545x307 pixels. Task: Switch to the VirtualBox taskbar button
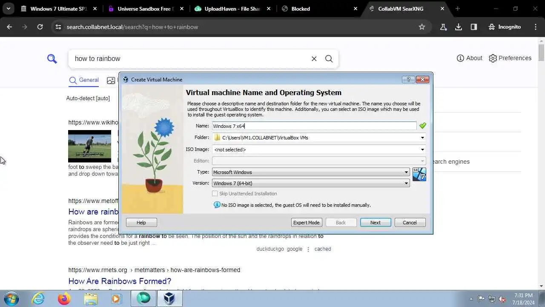[x=169, y=298]
